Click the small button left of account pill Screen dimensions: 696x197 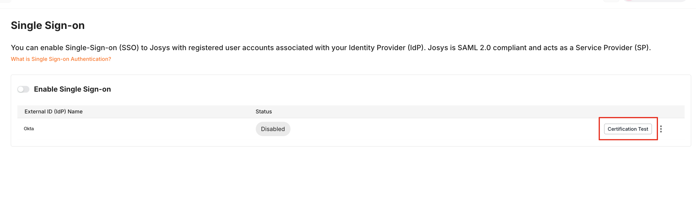611,1
